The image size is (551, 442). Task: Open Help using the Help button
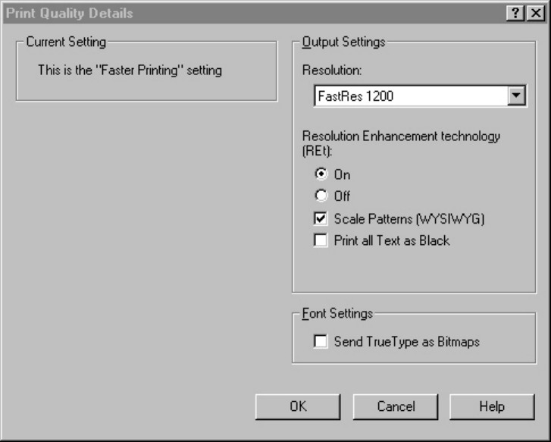tap(491, 406)
